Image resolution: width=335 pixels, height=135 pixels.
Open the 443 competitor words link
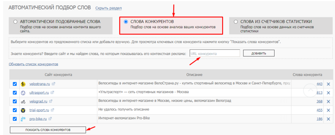click(319, 84)
